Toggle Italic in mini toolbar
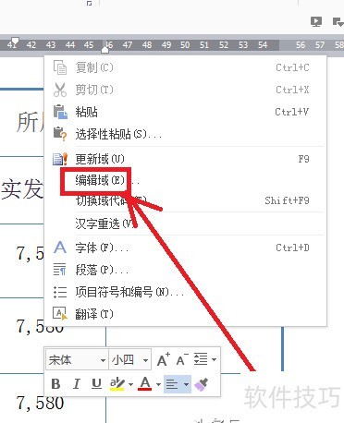344x423 pixels. pyautogui.click(x=76, y=384)
